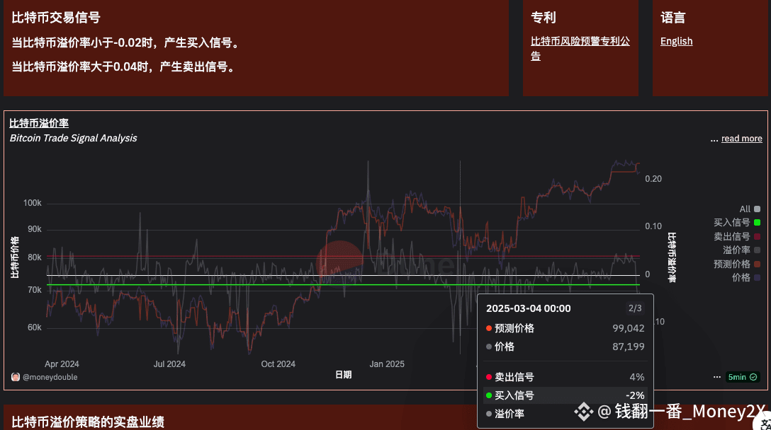Toggle the 溢价率 legend series

[741, 250]
